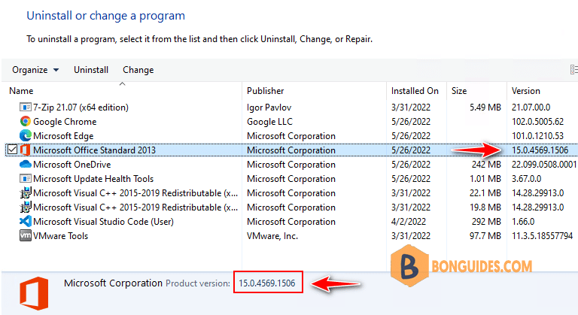Click first Visual C++ Redistributable icon with 22.1 MB

(25, 192)
